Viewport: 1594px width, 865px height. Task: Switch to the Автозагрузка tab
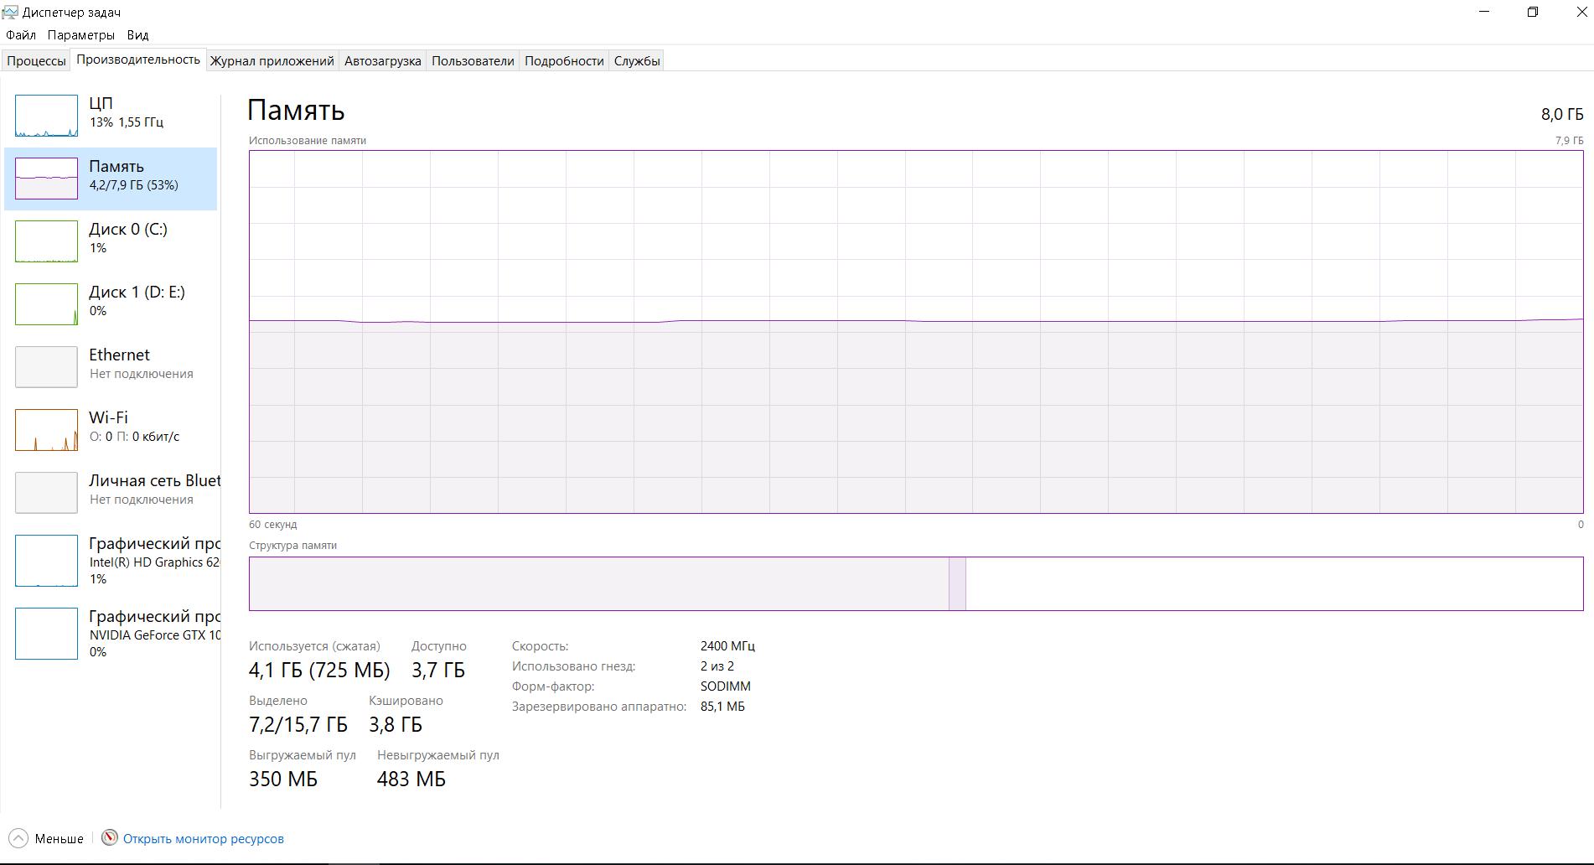tap(382, 60)
